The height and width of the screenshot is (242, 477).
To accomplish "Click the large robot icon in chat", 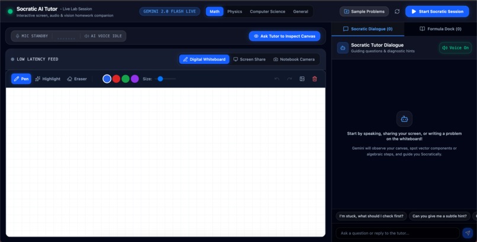I will coord(404,119).
